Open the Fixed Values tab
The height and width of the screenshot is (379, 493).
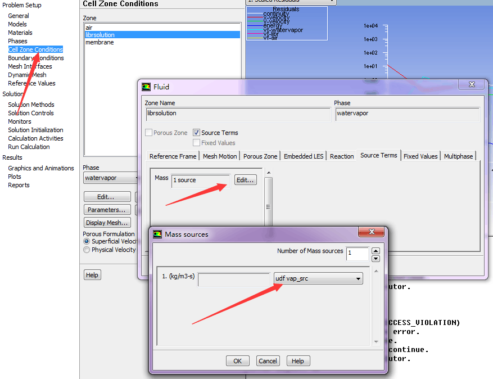(420, 156)
